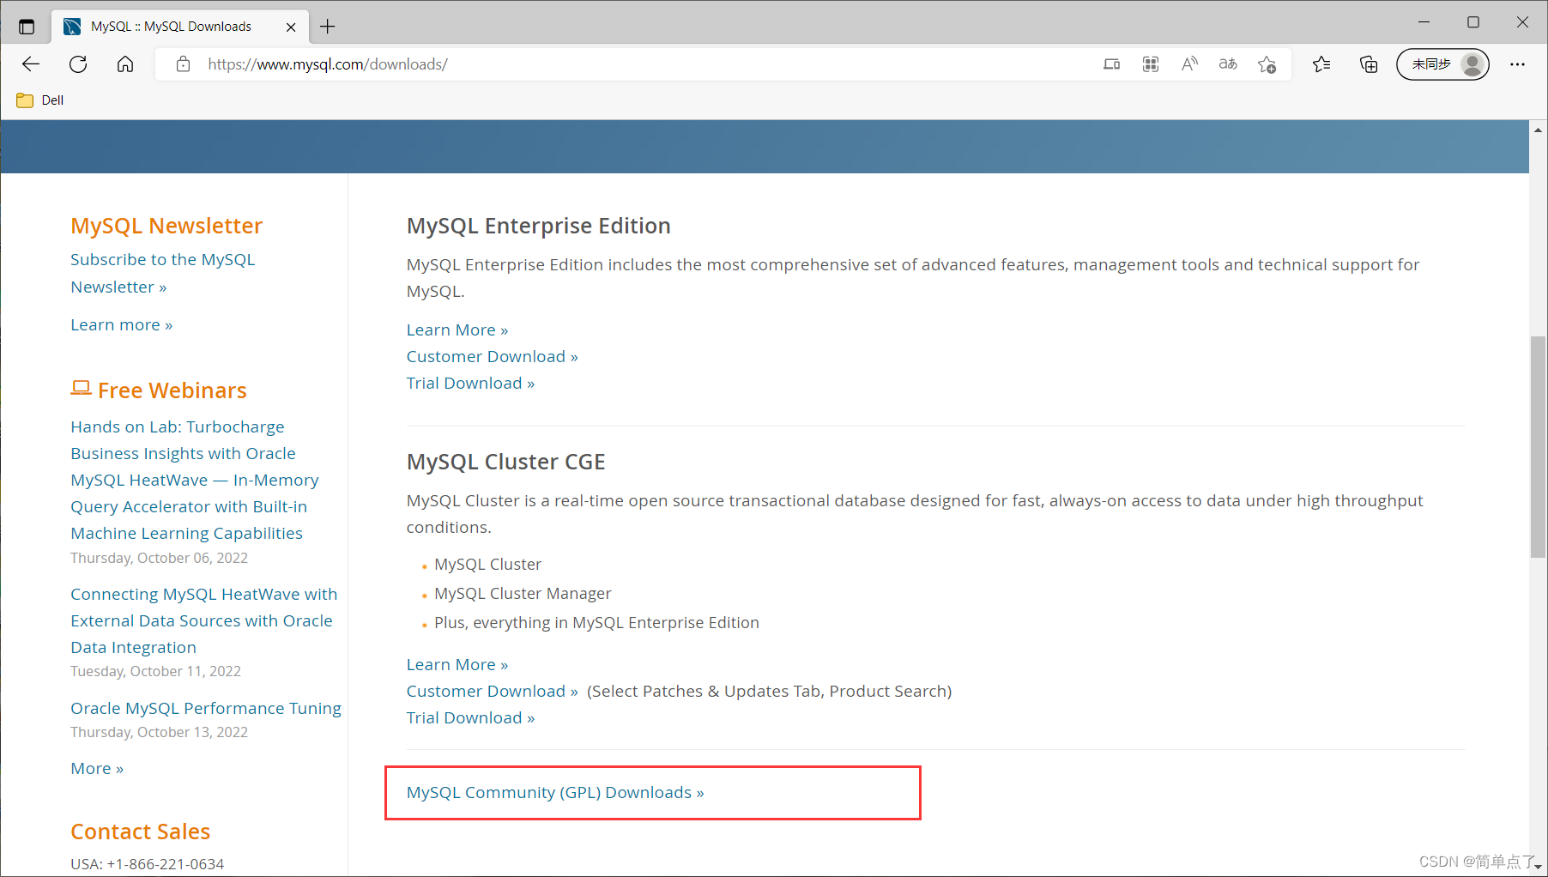Open the Contact Sales heading

point(140,832)
